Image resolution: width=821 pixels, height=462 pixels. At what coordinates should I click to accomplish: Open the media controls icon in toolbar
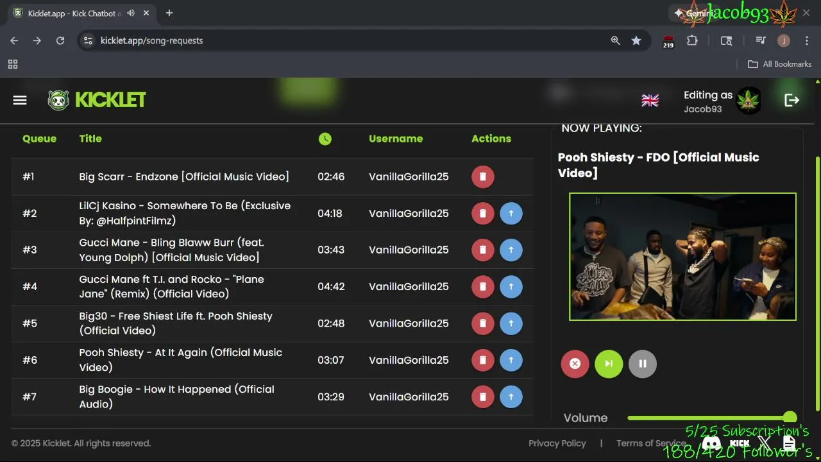click(761, 40)
